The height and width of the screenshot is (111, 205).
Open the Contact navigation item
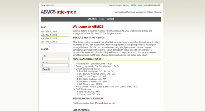110,19
